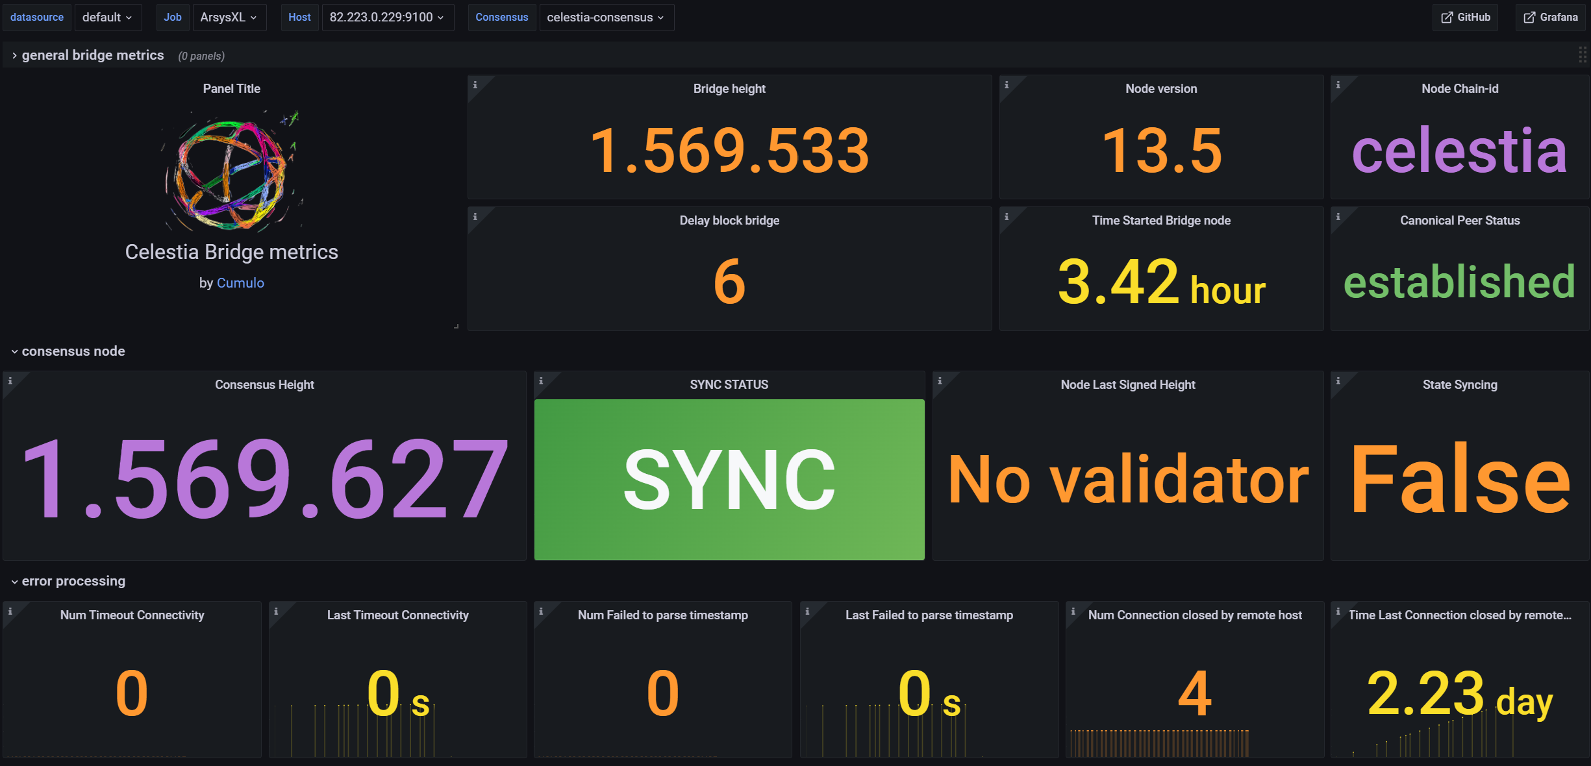Click info icon on SYNC STATUS panel
The image size is (1591, 766).
point(541,381)
